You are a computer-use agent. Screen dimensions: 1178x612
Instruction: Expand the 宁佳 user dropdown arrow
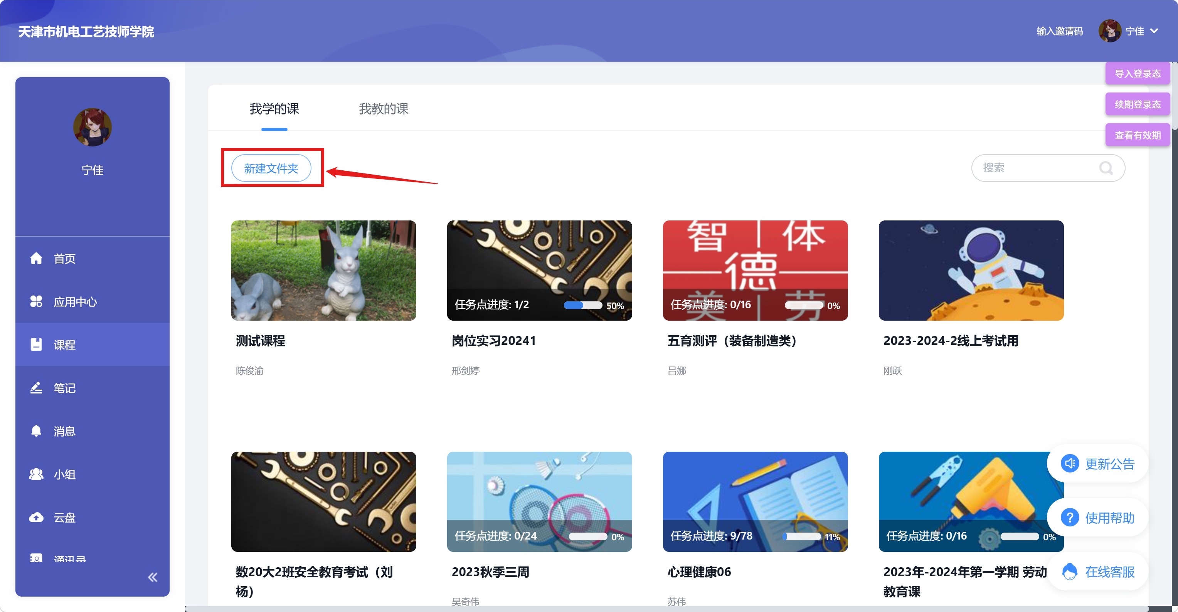pos(1154,31)
